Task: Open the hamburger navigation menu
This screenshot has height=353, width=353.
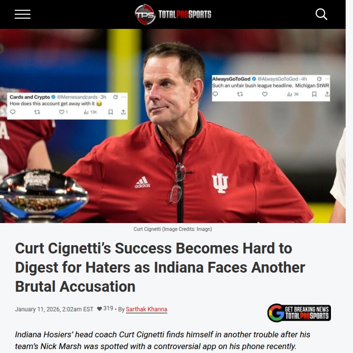Action: pos(23,14)
